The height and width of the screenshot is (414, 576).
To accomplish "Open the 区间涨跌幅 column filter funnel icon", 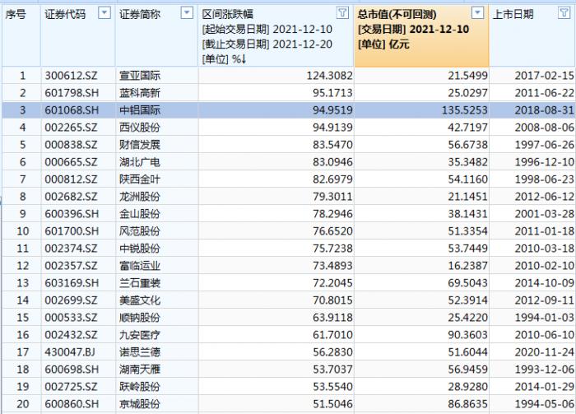I will click(342, 14).
